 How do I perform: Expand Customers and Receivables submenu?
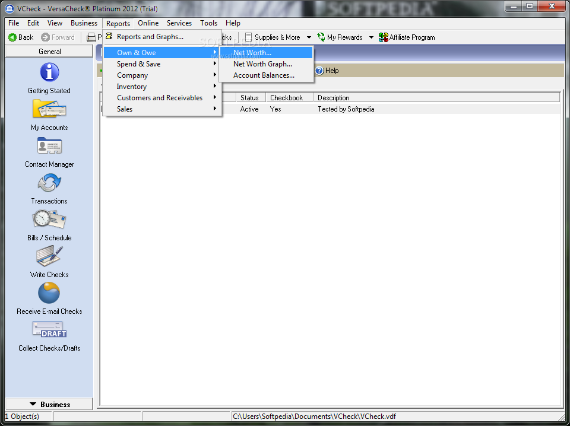click(x=163, y=98)
